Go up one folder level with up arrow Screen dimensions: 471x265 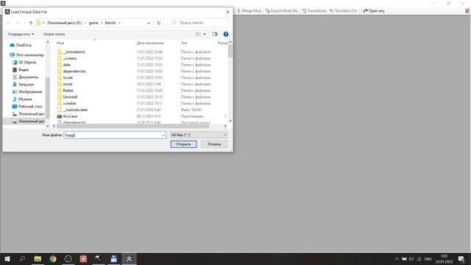pyautogui.click(x=31, y=23)
